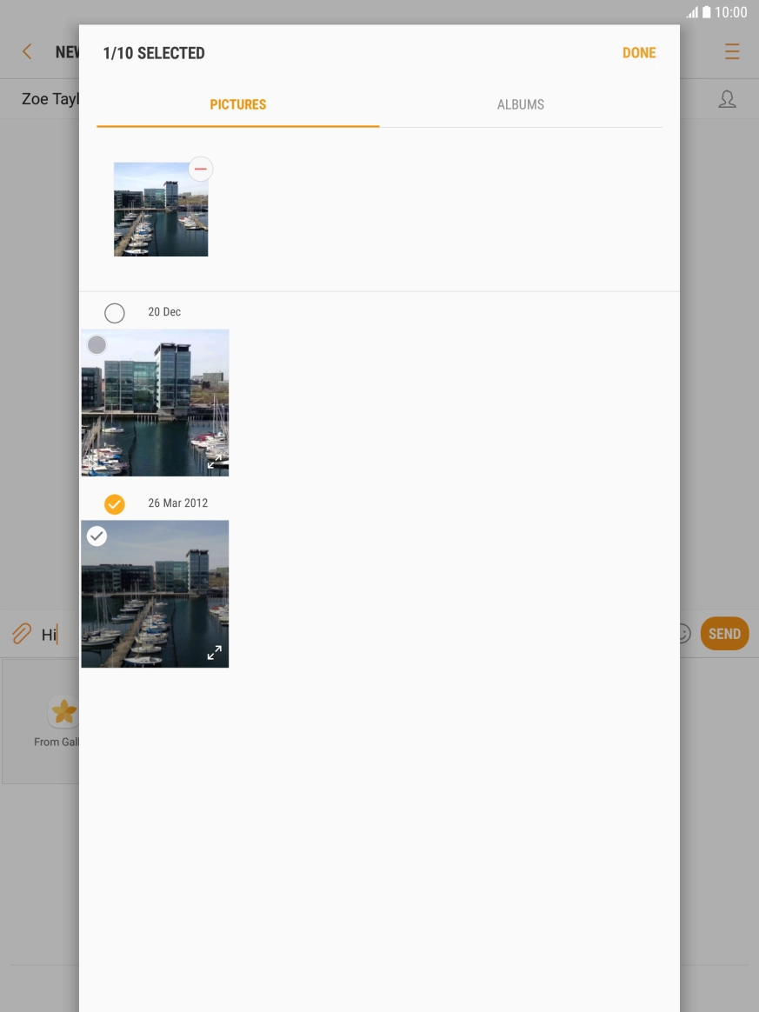Expand the 20 Dec photo to full view
The width and height of the screenshot is (759, 1012).
pyautogui.click(x=214, y=462)
